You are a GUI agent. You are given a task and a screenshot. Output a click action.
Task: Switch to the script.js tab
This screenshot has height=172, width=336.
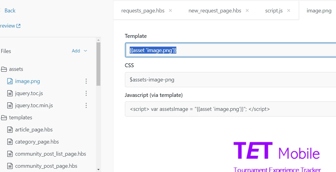click(x=274, y=11)
